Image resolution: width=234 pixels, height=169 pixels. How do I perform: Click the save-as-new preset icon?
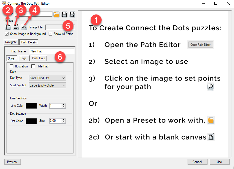[x=72, y=14]
